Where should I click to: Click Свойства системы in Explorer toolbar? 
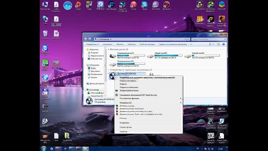coord(147,44)
